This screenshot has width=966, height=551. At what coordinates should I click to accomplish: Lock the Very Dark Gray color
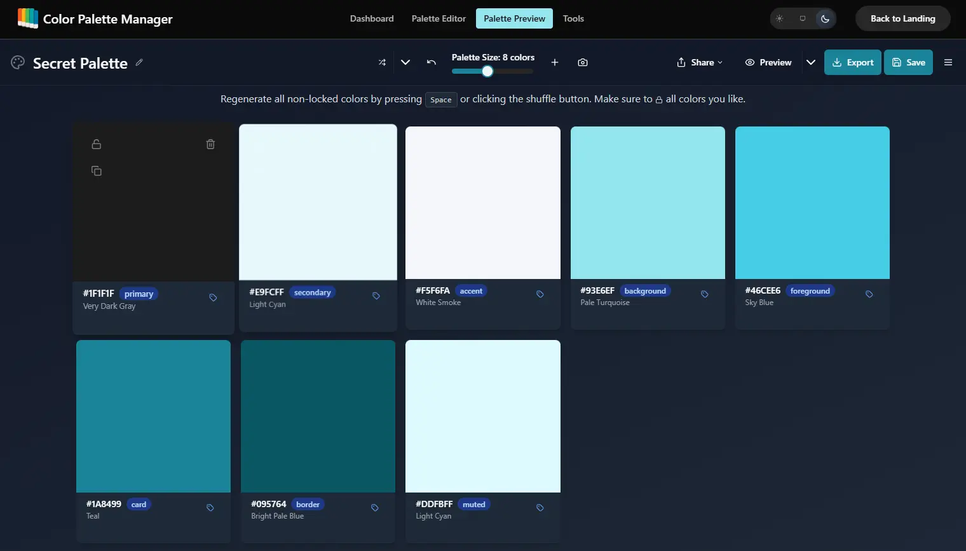point(97,144)
